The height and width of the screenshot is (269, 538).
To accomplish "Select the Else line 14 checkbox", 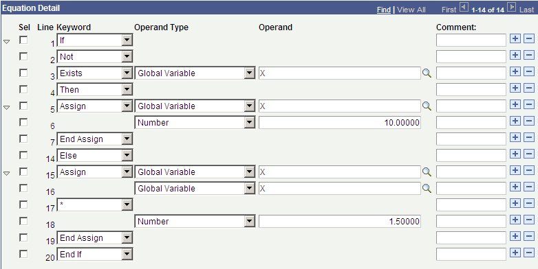I will click(23, 155).
